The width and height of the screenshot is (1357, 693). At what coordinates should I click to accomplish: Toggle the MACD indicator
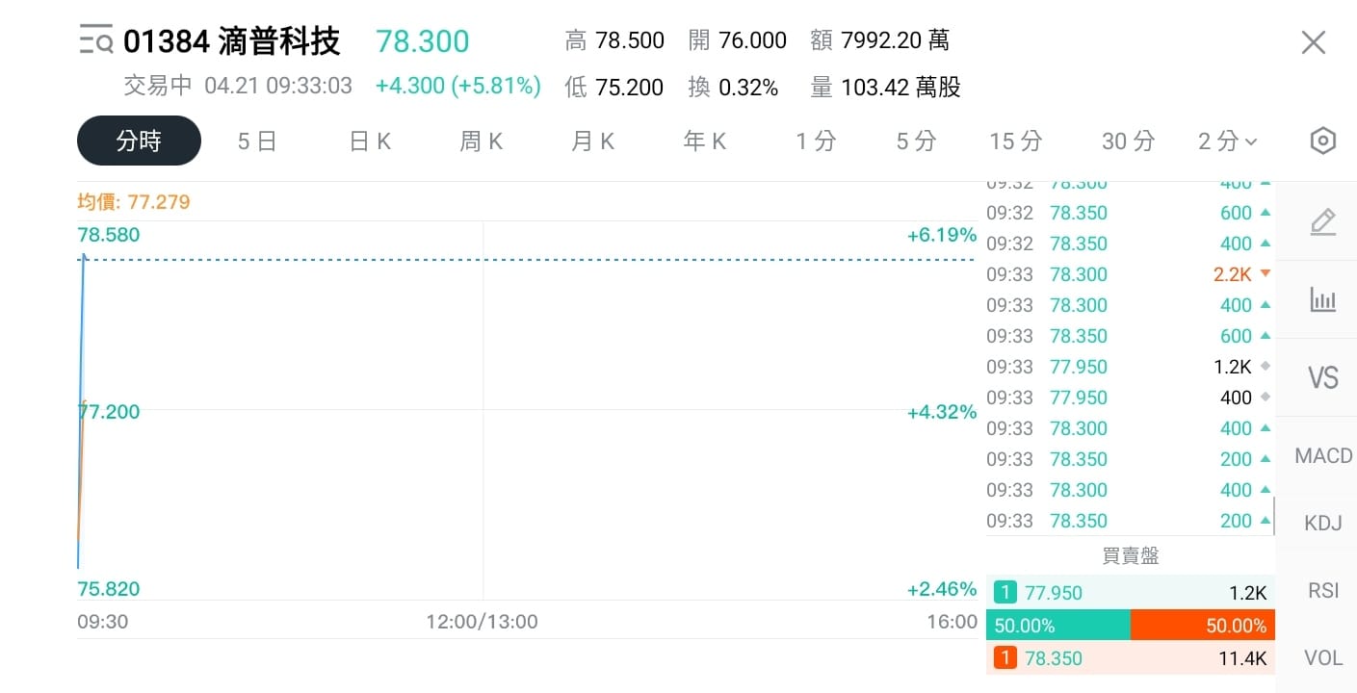tap(1323, 455)
